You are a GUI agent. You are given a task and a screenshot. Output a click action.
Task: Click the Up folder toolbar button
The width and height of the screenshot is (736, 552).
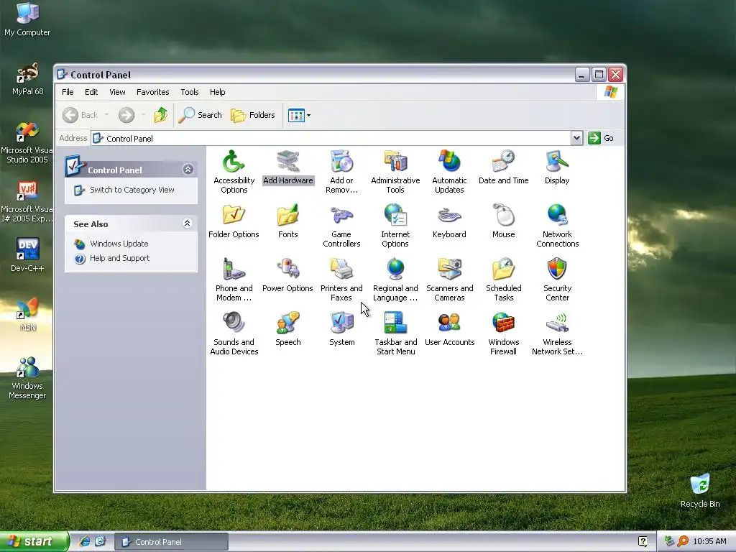pos(161,115)
